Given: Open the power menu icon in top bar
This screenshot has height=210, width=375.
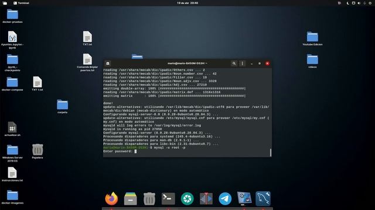Looking at the screenshot, I should coord(370,3).
